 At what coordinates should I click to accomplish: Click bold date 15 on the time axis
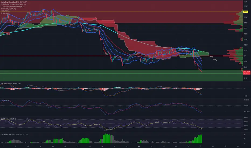(53, 146)
